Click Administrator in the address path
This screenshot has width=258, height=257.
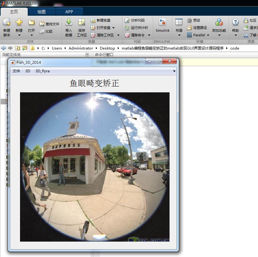tap(81, 48)
